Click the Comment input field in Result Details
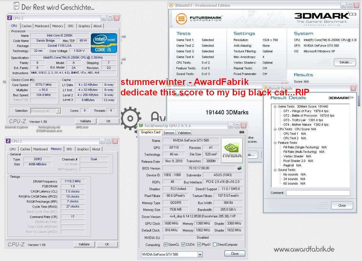This screenshot has width=362, height=261. (318, 193)
